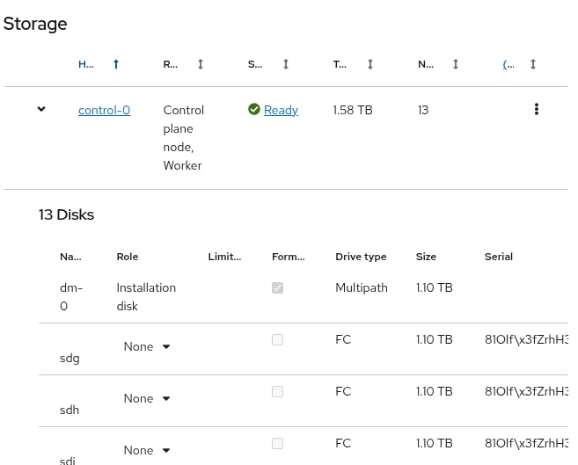Collapse the control-0 host row

[41, 109]
